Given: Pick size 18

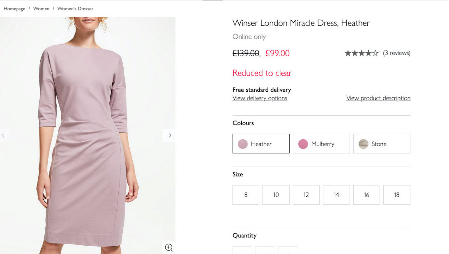Looking at the screenshot, I should pos(397,195).
